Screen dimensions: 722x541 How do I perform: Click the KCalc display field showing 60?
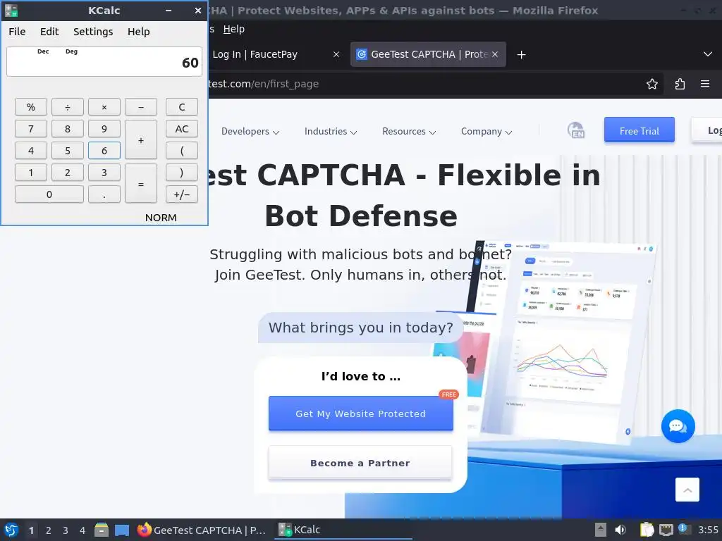click(x=104, y=62)
